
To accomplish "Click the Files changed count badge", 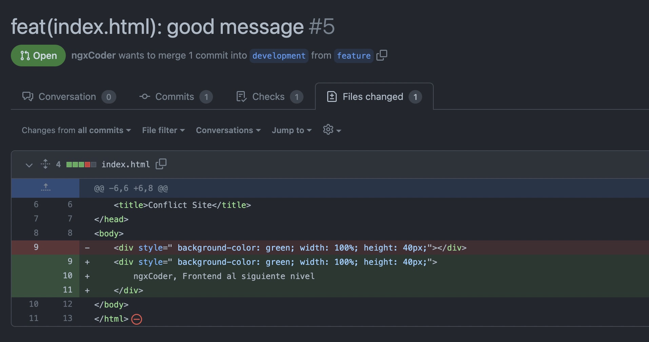I will [x=415, y=97].
